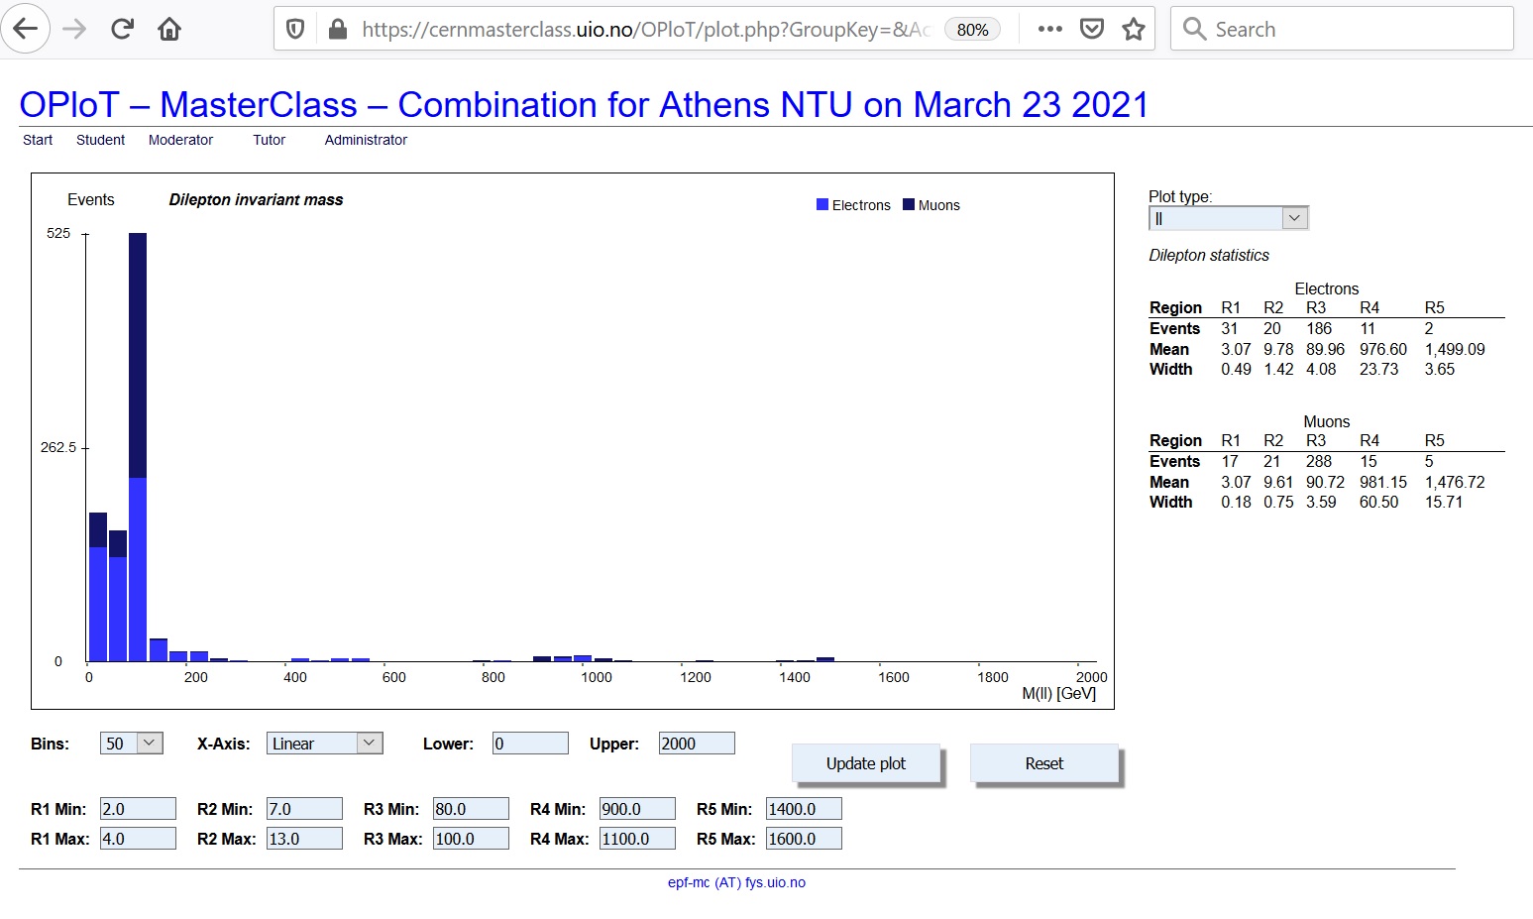Click the R5 Min field
Screen dimensions: 1533x919
(804, 809)
